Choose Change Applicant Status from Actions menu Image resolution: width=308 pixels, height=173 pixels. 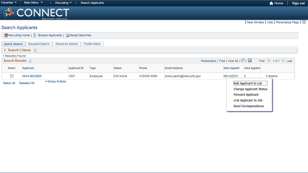tap(250, 89)
